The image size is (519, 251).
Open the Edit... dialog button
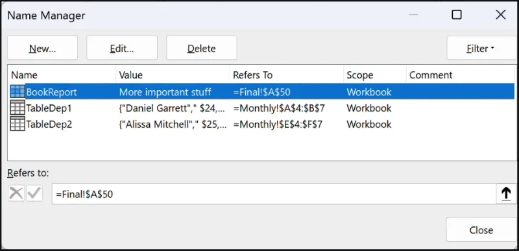click(122, 48)
